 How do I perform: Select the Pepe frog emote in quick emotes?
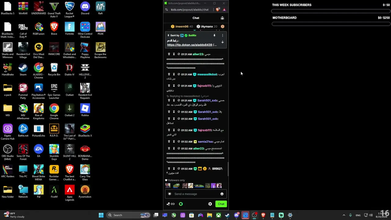click(176, 186)
